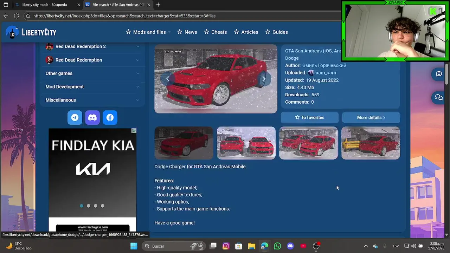Open Task View from the taskbar
450x253 pixels.
[x=213, y=246]
